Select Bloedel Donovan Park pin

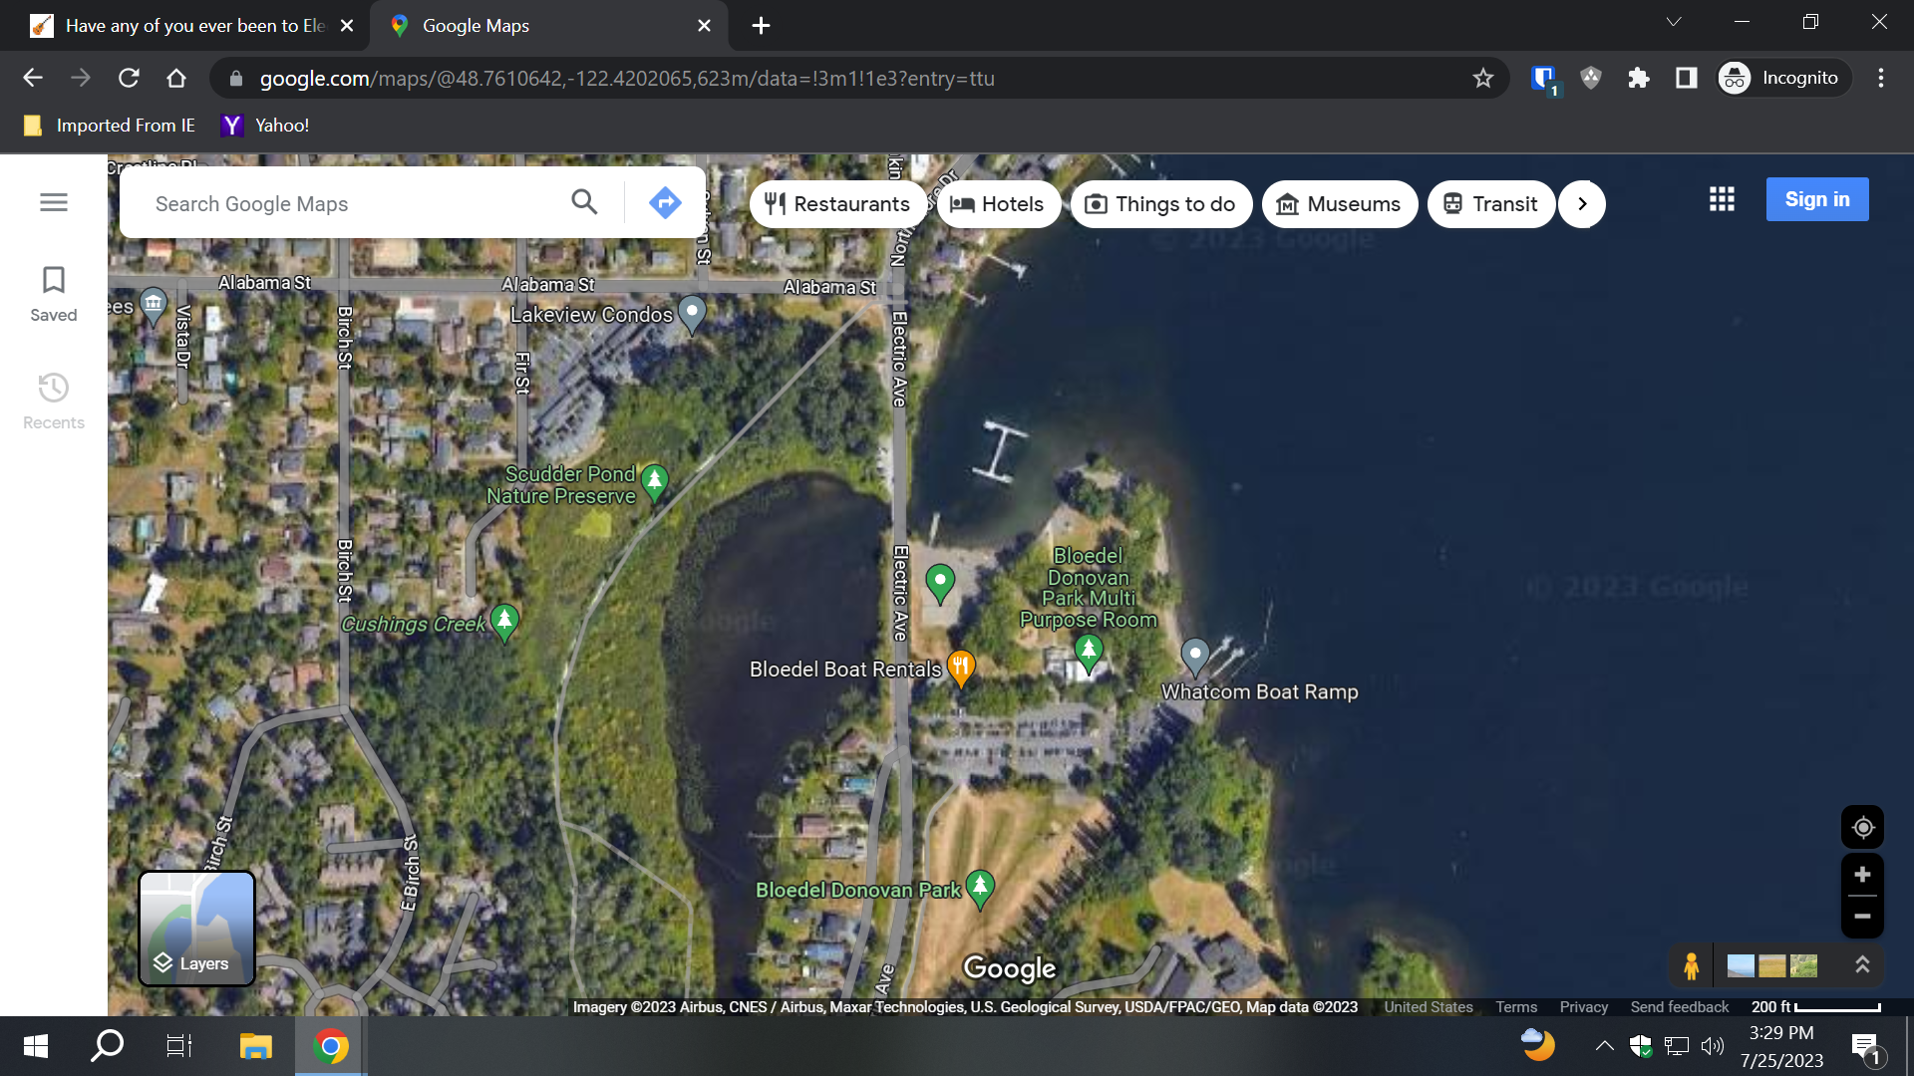[x=980, y=888]
